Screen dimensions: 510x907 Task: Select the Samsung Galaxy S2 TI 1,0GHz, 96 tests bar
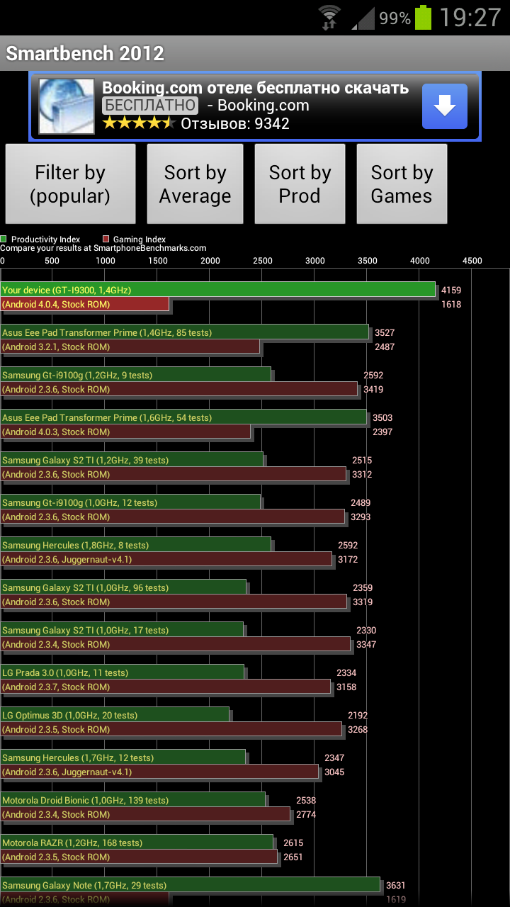124,587
